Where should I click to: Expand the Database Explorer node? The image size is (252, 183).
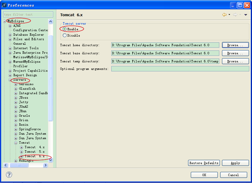click(x=10, y=35)
